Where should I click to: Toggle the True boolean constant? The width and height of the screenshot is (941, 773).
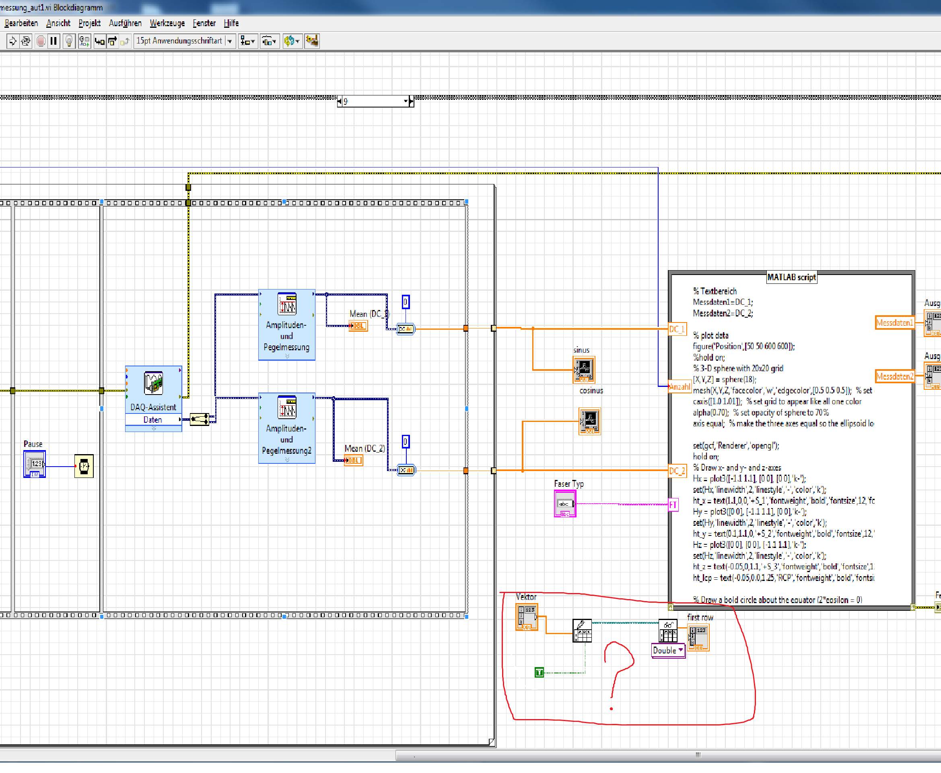[x=539, y=672]
